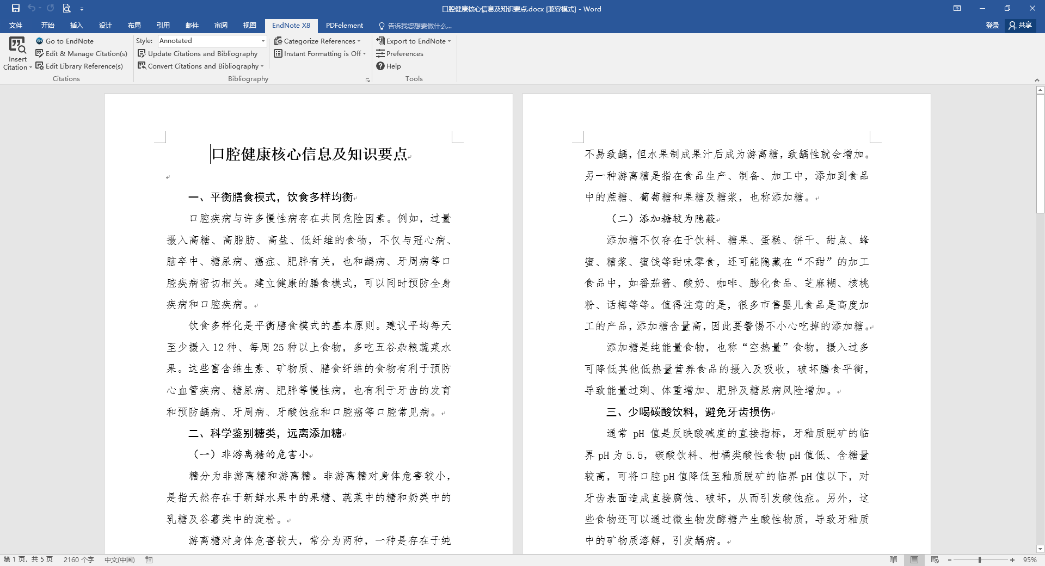Image resolution: width=1045 pixels, height=566 pixels.
Task: Click Edit Library Reference(s)
Action: click(80, 66)
